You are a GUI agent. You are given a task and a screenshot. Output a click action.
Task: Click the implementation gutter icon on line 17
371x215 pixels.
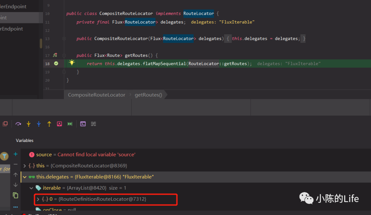click(55, 55)
